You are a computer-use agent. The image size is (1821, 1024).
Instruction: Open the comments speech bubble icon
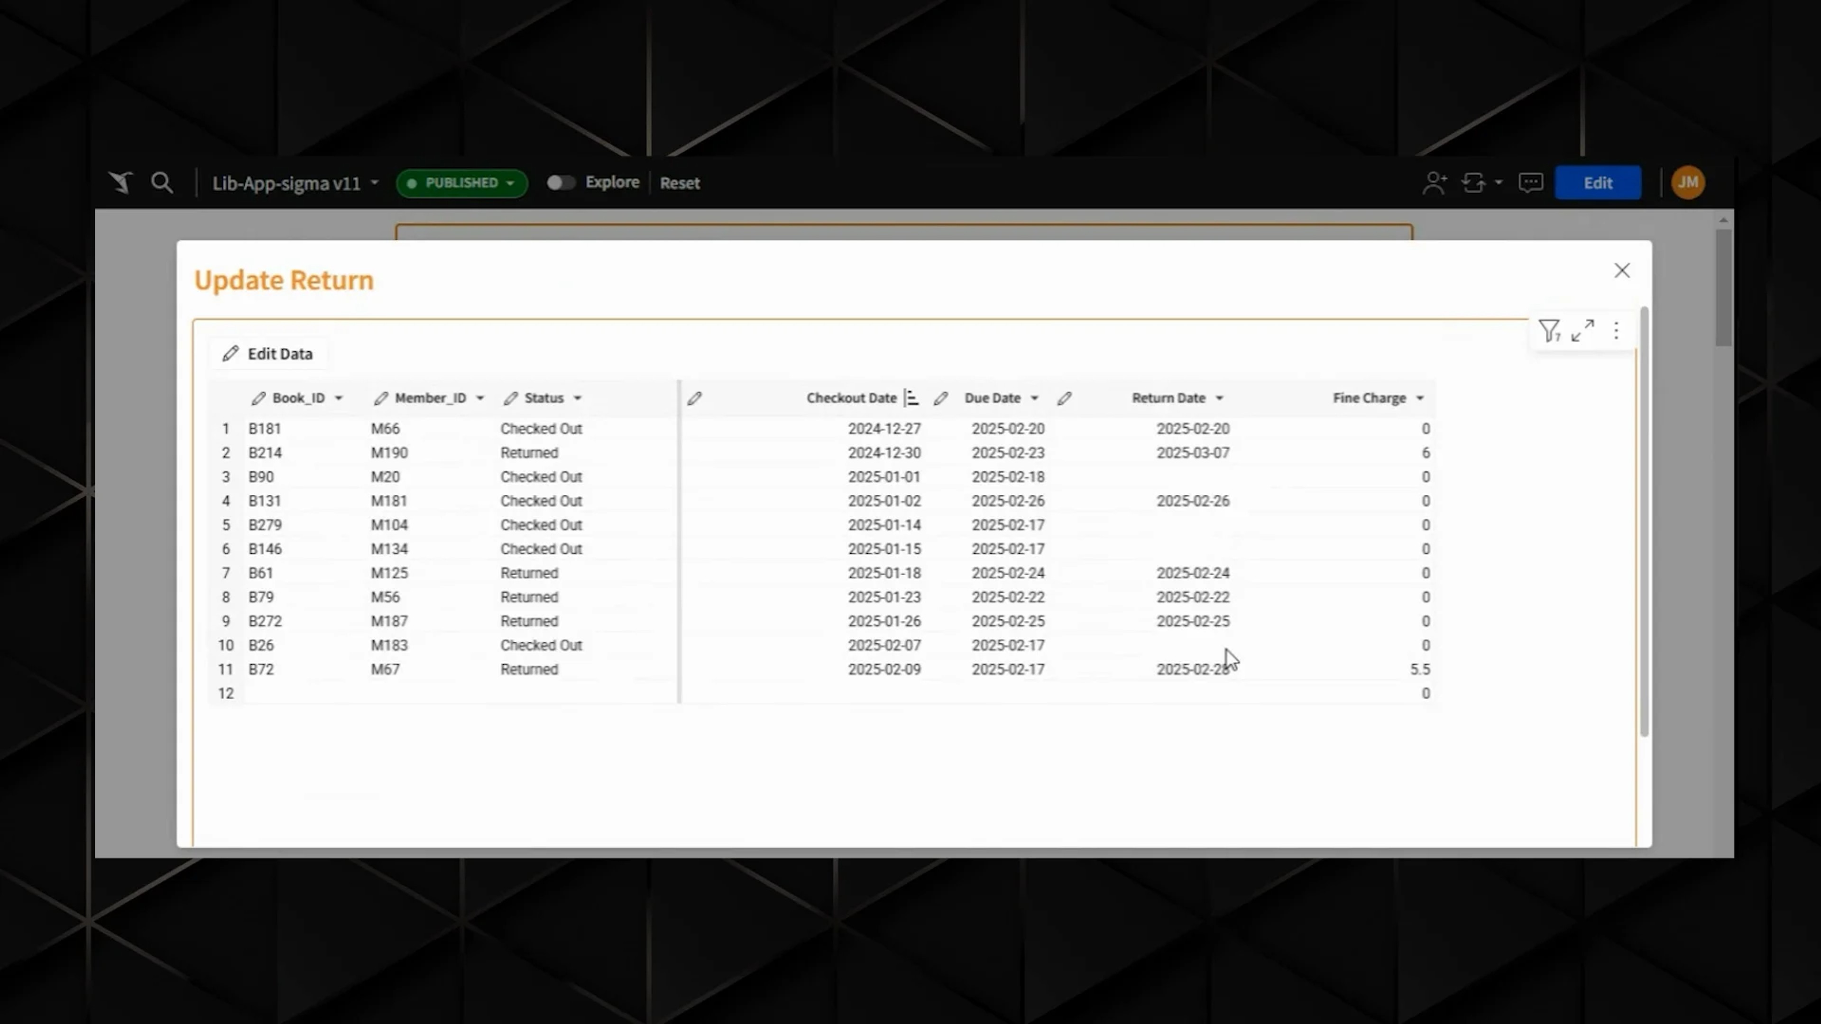1530,183
